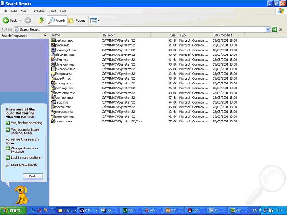Click the Back button in Search Companion
This screenshot has height=215, width=287.
click(33, 176)
